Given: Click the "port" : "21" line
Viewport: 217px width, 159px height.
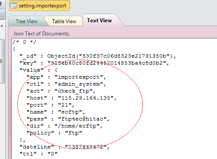Looking at the screenshot, I should [50, 105].
